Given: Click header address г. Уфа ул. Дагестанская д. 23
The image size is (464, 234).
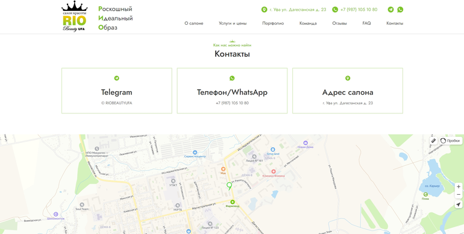Looking at the screenshot, I should [x=298, y=10].
